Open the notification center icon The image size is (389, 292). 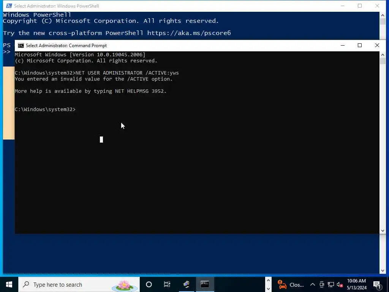click(377, 284)
